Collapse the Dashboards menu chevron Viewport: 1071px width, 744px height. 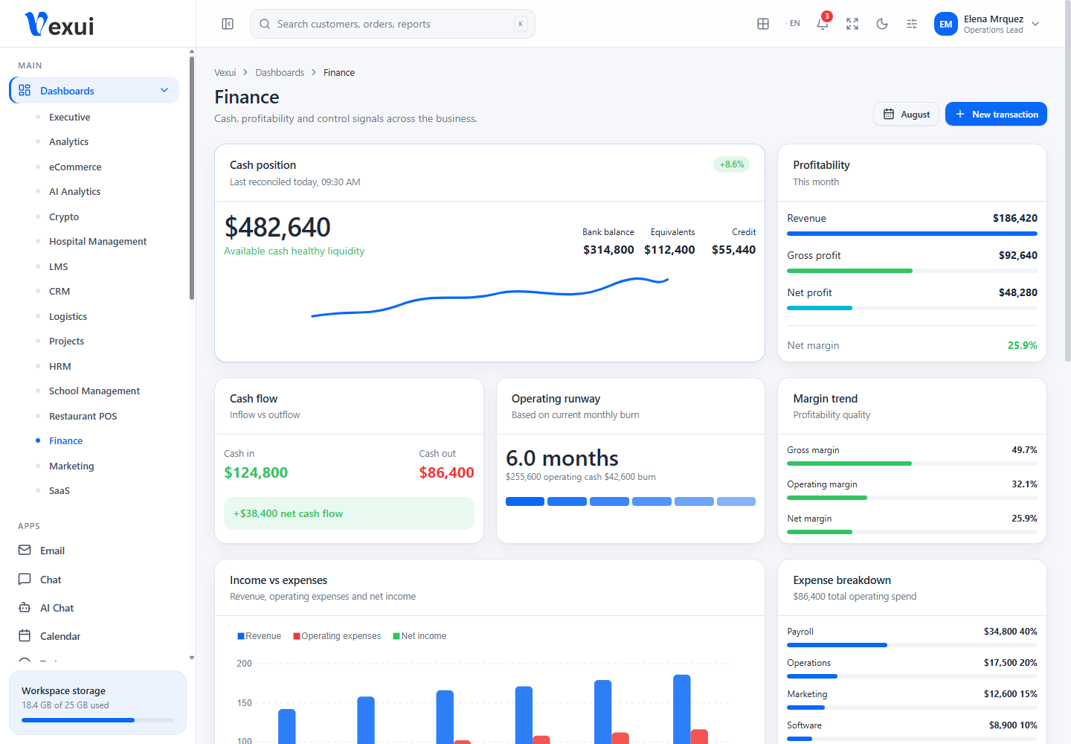click(164, 91)
